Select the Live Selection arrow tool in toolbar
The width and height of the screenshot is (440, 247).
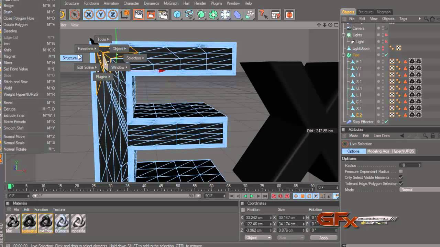point(74,14)
